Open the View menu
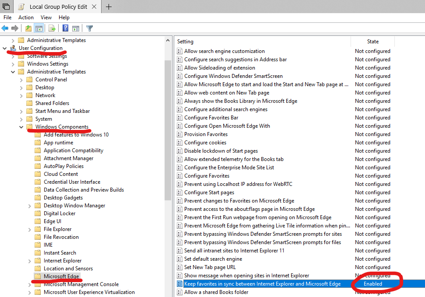 click(x=46, y=17)
